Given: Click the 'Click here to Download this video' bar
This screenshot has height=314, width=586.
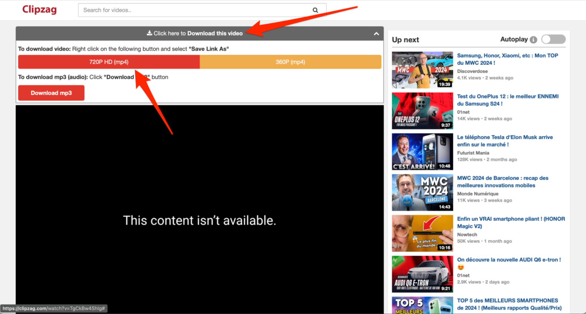Looking at the screenshot, I should (199, 34).
